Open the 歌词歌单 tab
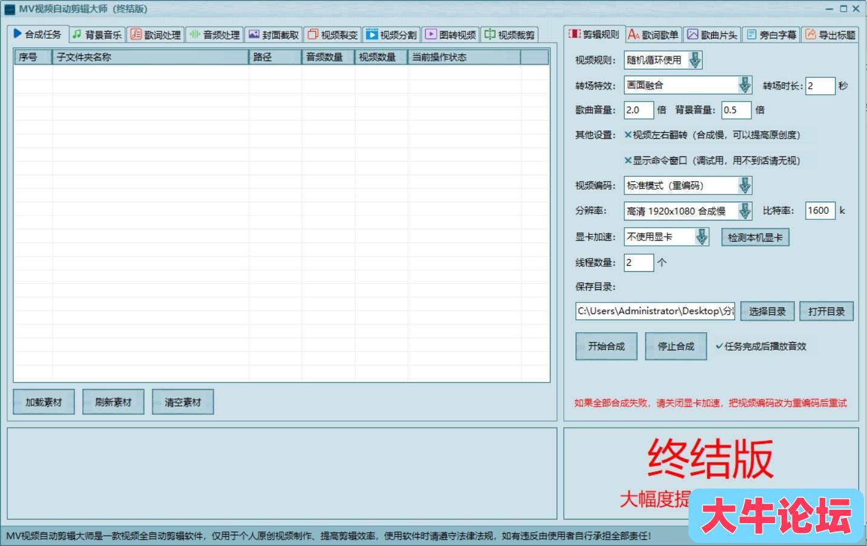This screenshot has height=546, width=867. click(653, 35)
